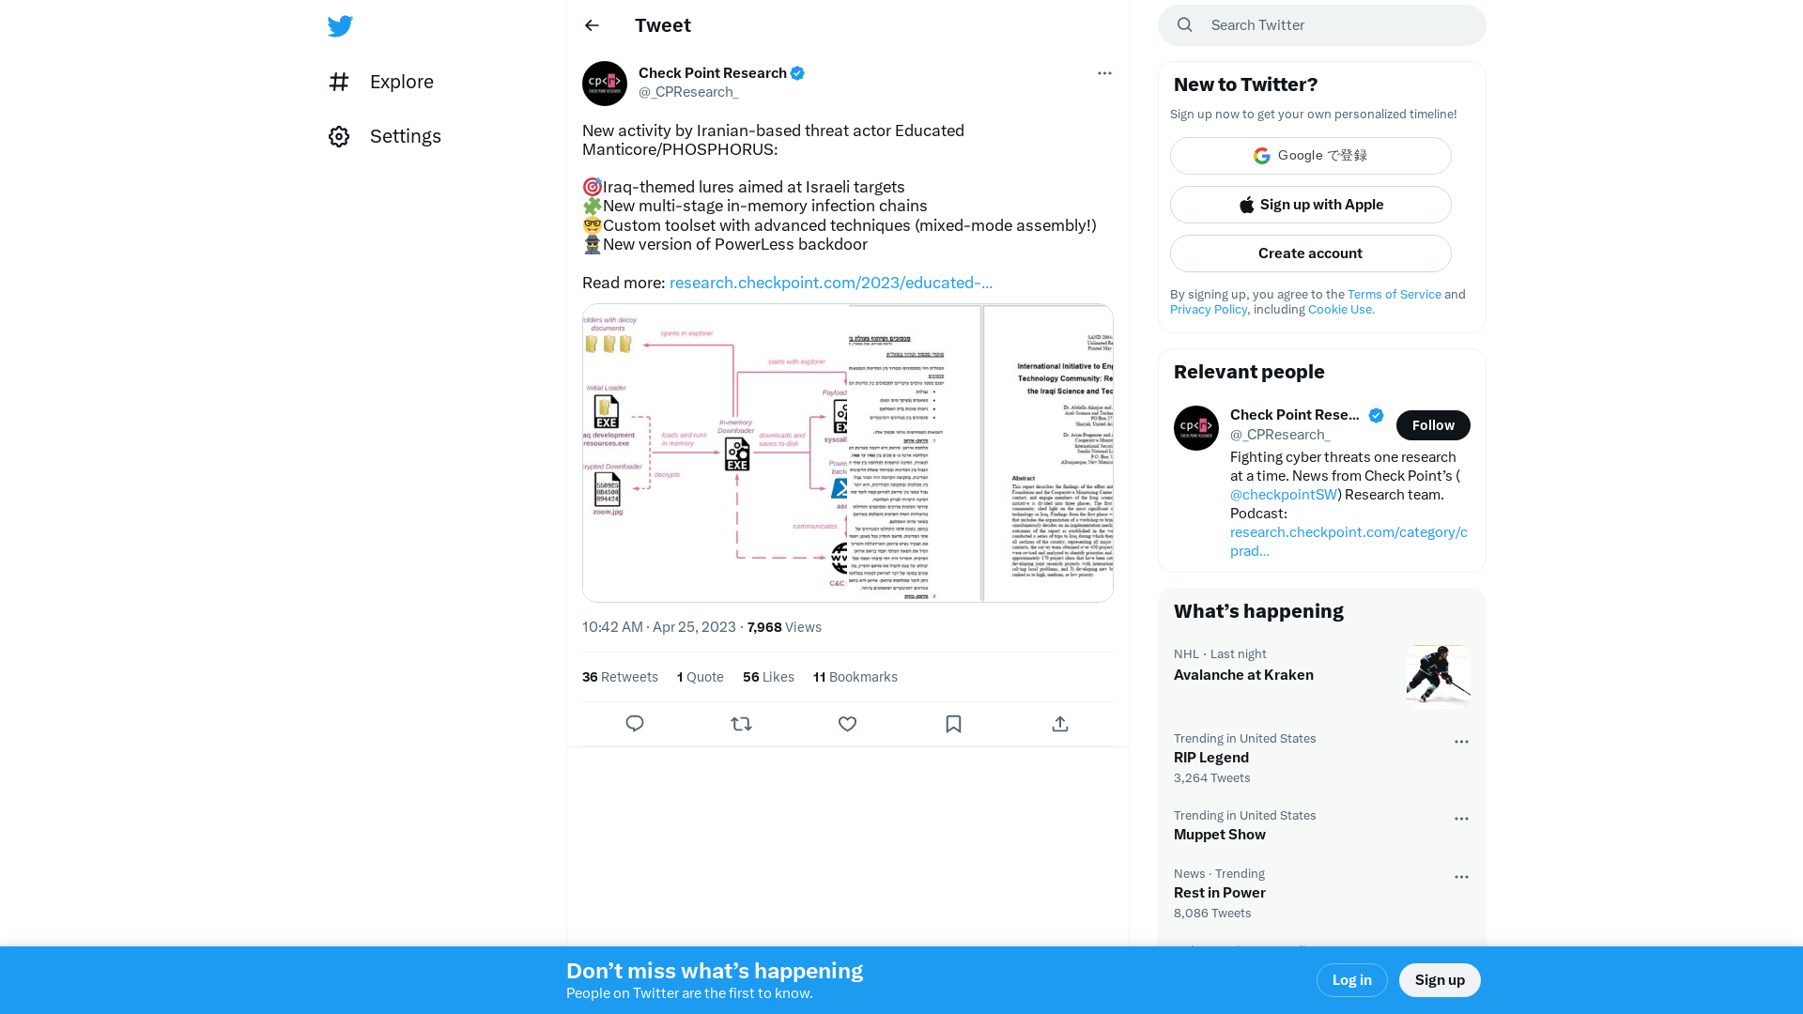The width and height of the screenshot is (1803, 1014).
Task: Click the Bookmark icon on tweet
Action: point(953,723)
